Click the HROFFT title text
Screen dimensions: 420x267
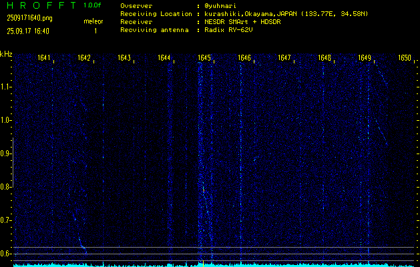41,5
